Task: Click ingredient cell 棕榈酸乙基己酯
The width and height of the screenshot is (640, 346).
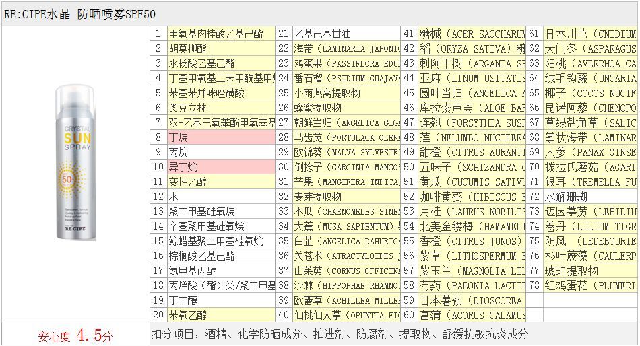Action: 221,256
